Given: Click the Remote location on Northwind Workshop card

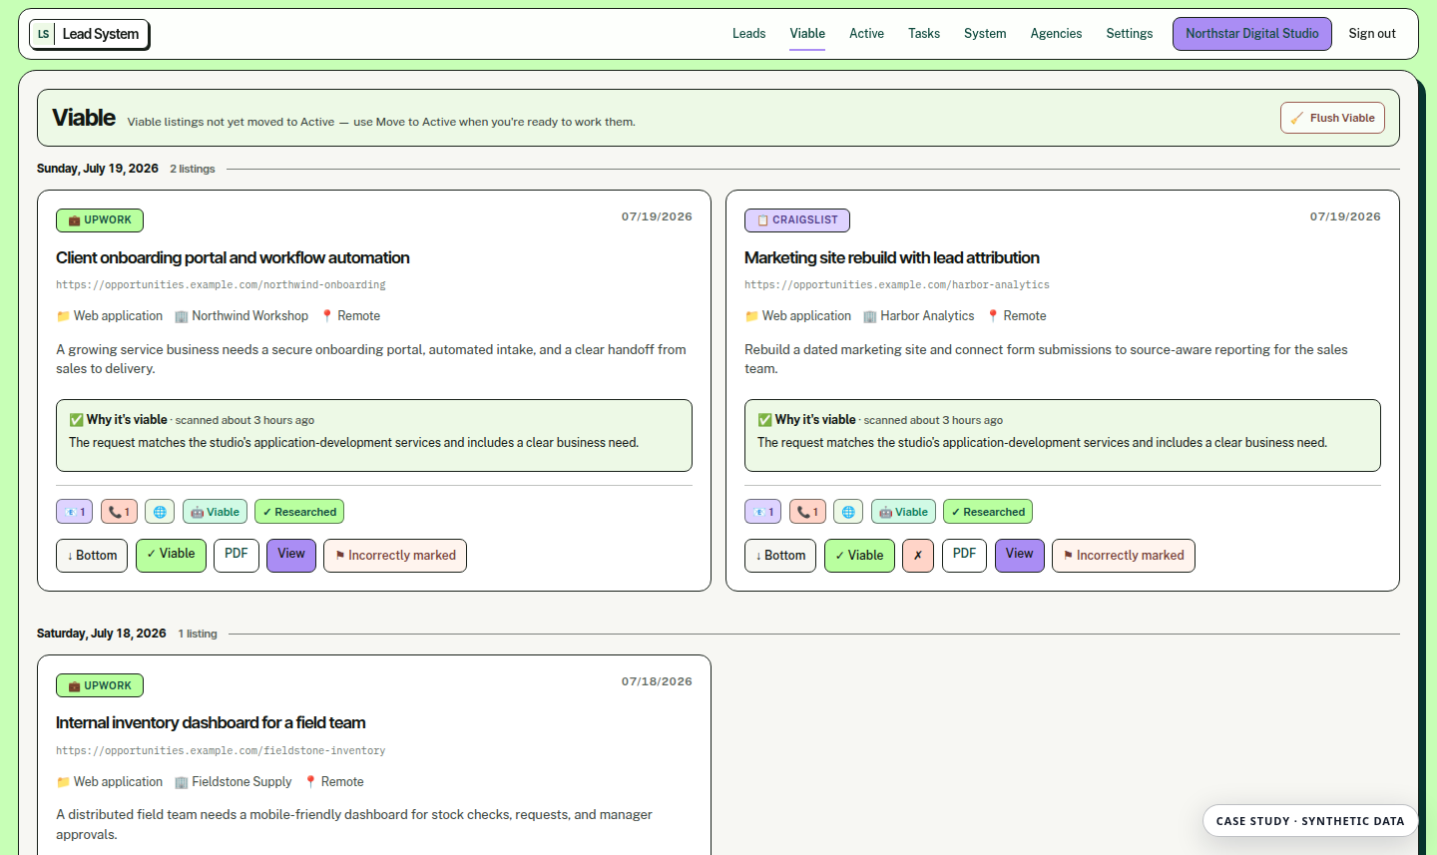Looking at the screenshot, I should pyautogui.click(x=350, y=316).
